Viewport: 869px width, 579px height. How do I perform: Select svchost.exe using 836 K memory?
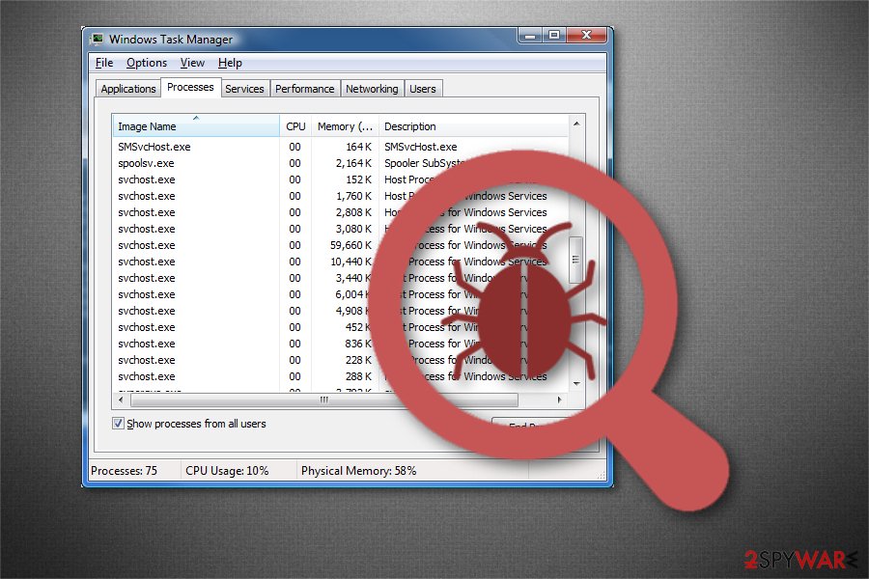coord(340,344)
